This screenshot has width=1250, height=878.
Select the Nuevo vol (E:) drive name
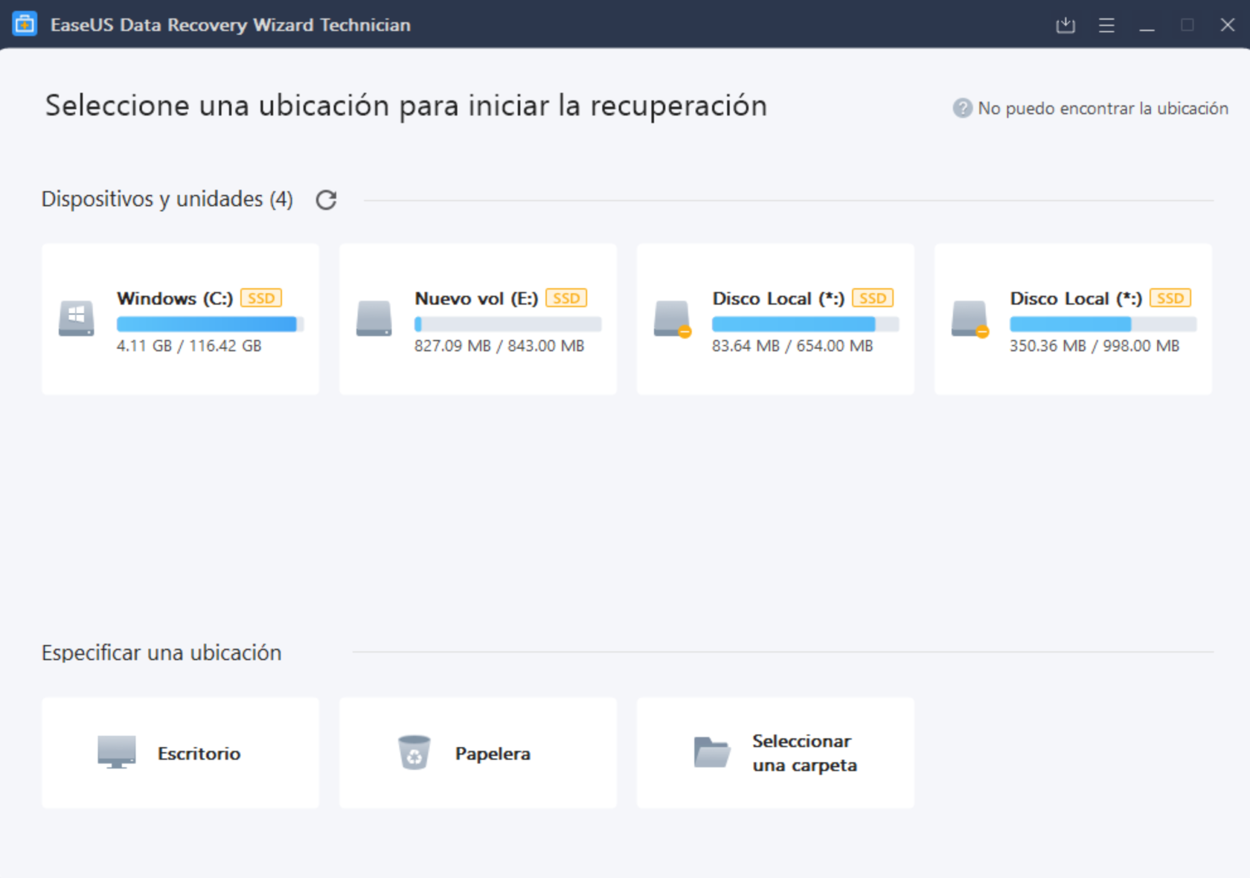coord(477,298)
